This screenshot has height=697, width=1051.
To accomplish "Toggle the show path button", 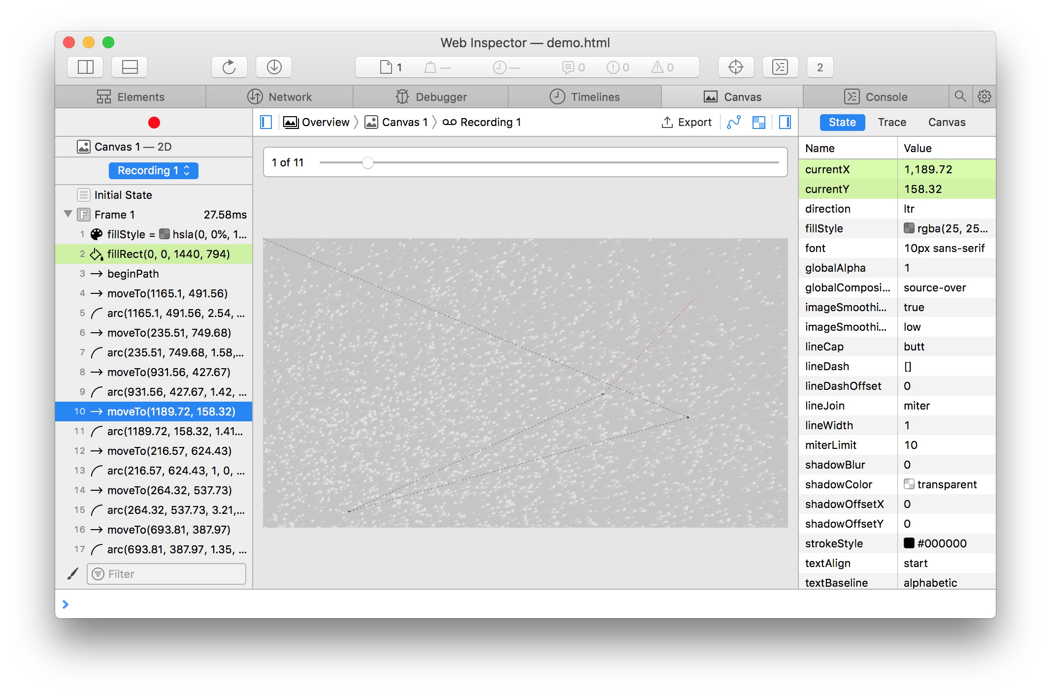I will click(x=734, y=122).
